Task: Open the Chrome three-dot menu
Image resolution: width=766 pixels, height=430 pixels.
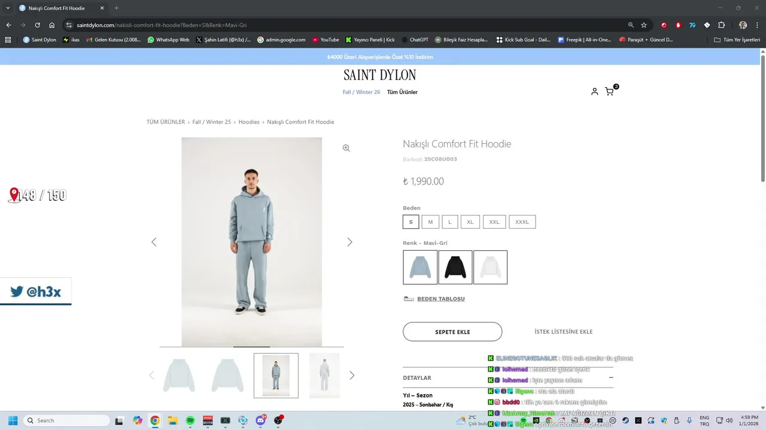Action: (x=756, y=25)
